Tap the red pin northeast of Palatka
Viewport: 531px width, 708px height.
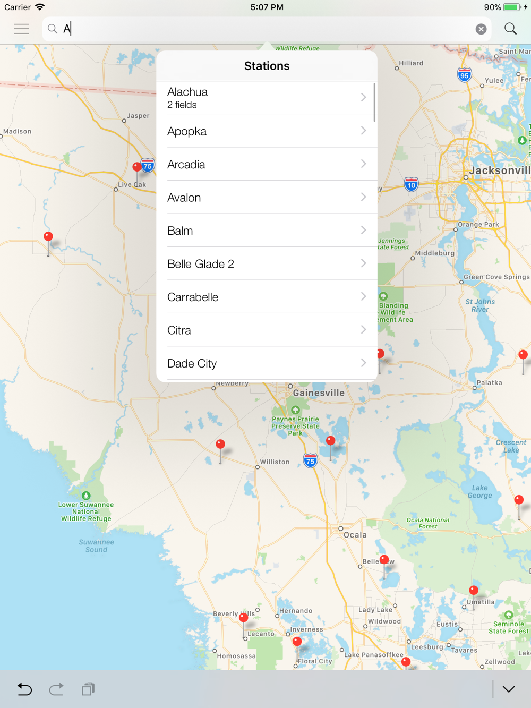pos(523,355)
